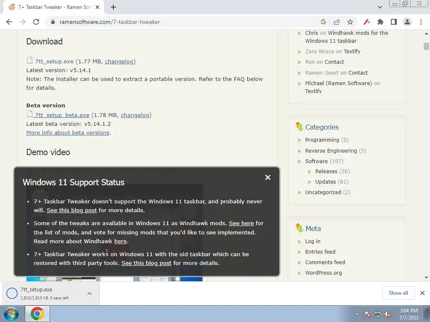
Task: Click the page vertical scrollbar thumb
Action: pyautogui.click(x=426, y=46)
